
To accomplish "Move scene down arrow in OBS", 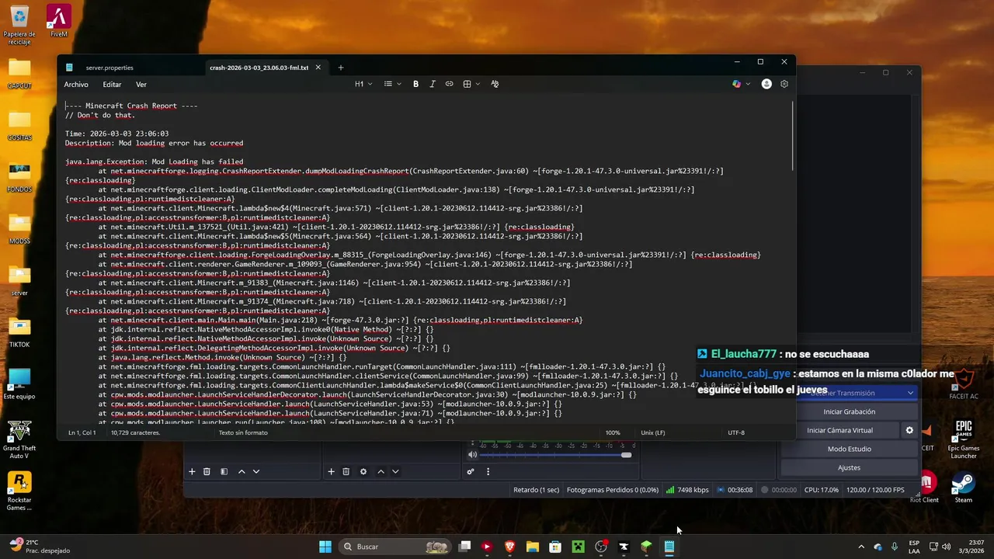I will [256, 471].
